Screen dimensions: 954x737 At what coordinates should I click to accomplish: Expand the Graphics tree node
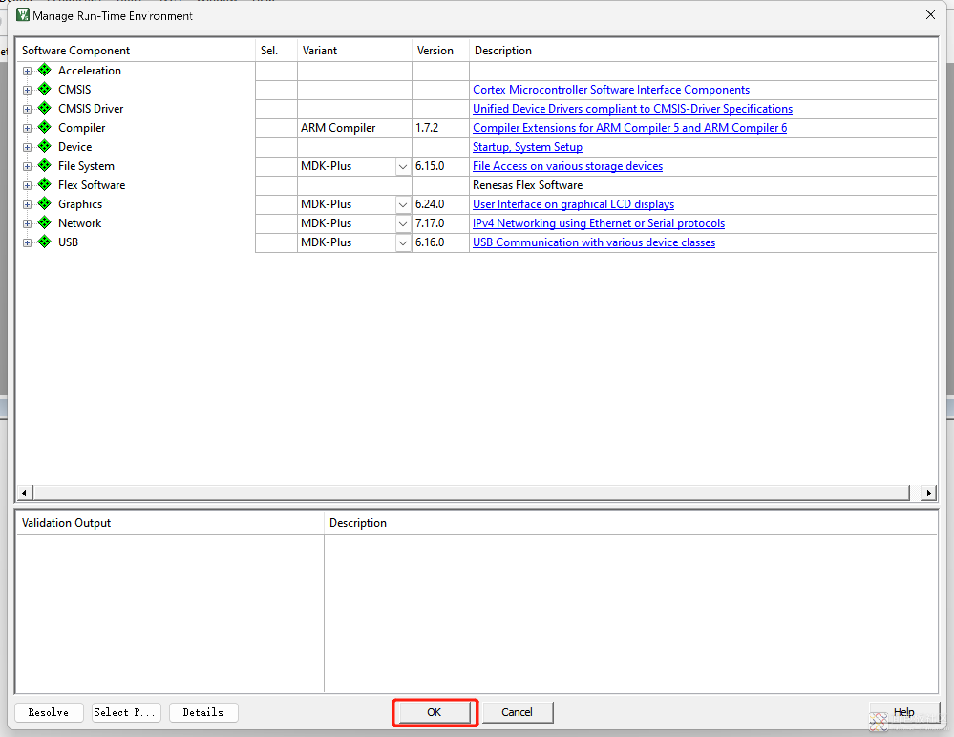(27, 205)
